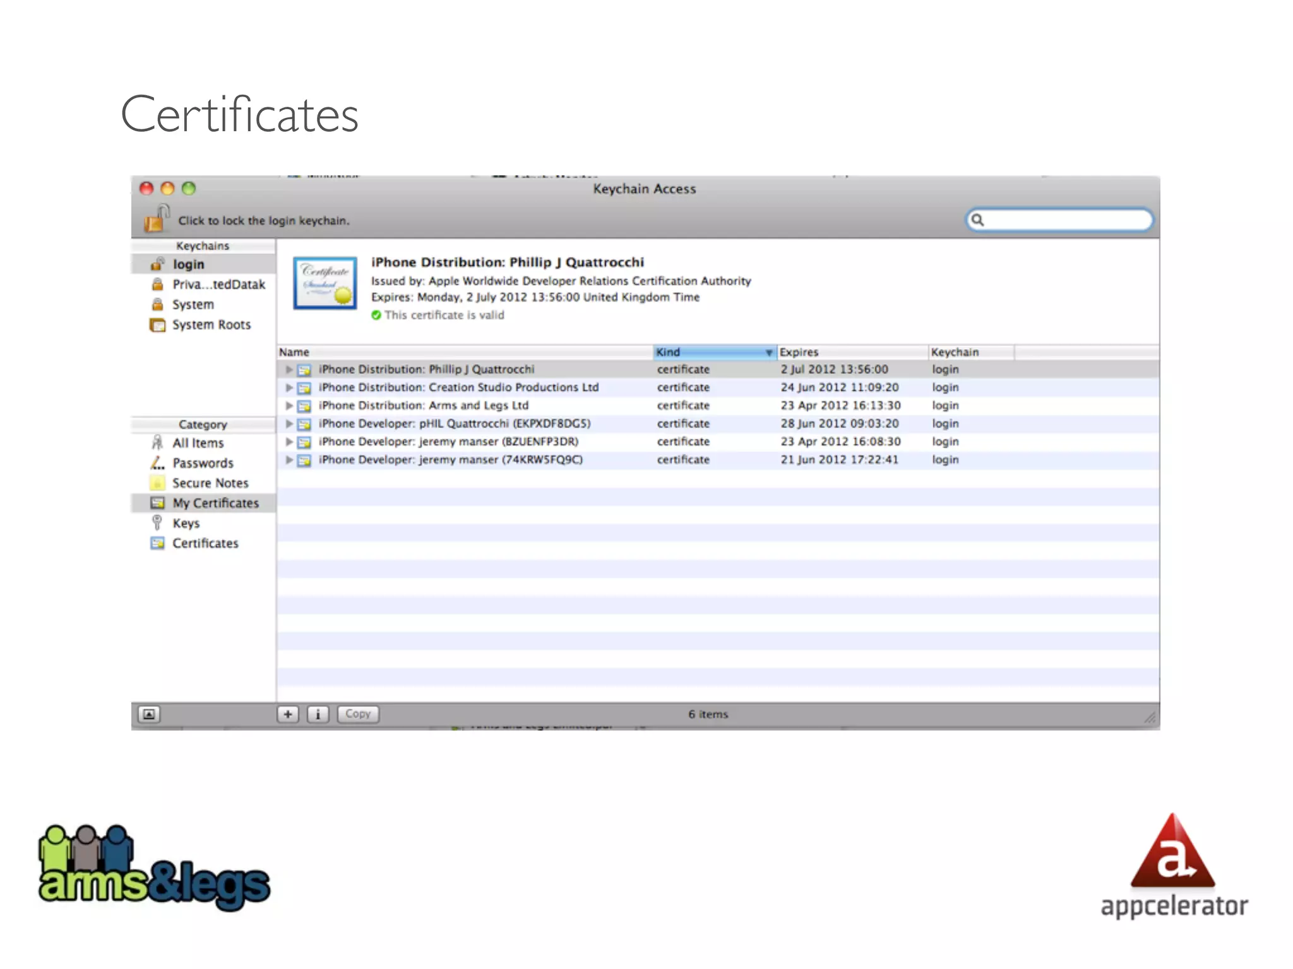This screenshot has width=1293, height=969.
Task: Click the large certificate thumbnail image
Action: click(x=325, y=283)
